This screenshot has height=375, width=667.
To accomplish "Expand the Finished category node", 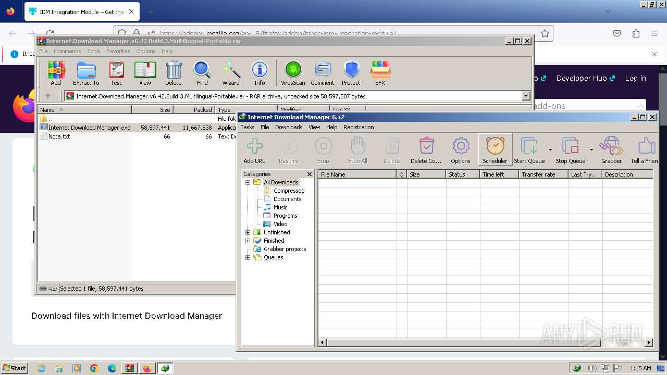I will tap(248, 241).
